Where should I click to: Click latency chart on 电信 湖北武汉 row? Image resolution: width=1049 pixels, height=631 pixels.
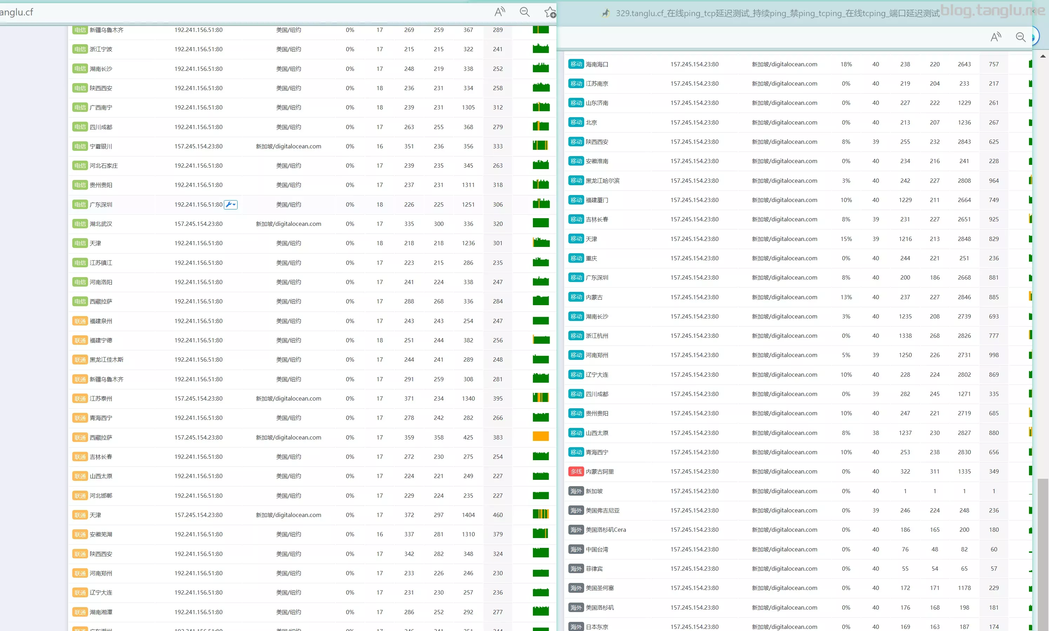(x=540, y=223)
